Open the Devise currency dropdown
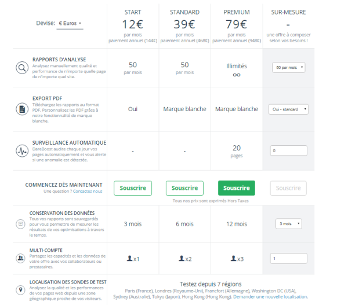The image size is (348, 305). tap(70, 24)
